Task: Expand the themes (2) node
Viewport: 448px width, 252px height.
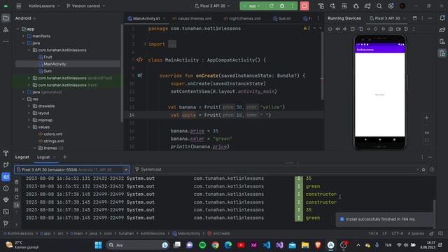Action: 34,148
